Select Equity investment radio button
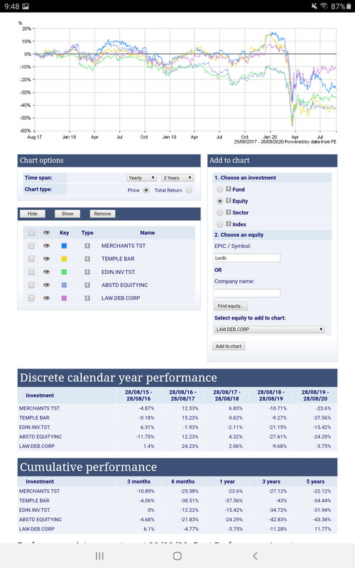This screenshot has width=355, height=568. pyautogui.click(x=219, y=201)
